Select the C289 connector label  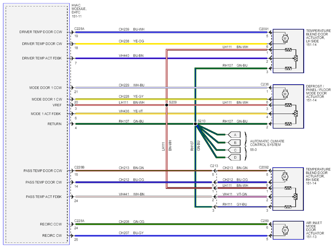point(265,221)
